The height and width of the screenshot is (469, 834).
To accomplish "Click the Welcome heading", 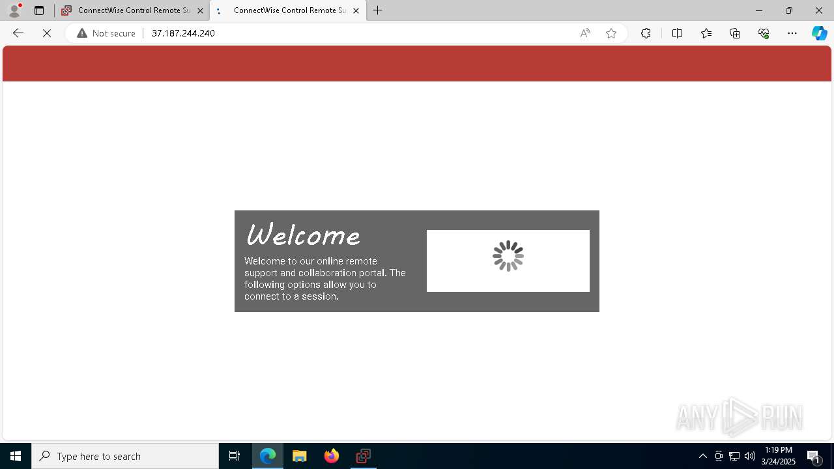I will (303, 235).
